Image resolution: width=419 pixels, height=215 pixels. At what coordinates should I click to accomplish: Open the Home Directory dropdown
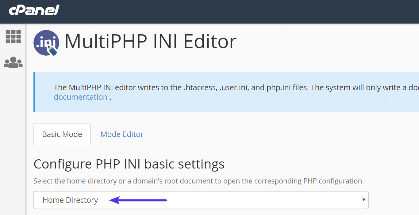click(201, 200)
